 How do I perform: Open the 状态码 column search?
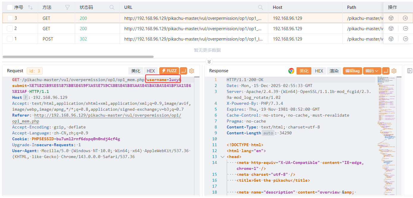pos(112,7)
